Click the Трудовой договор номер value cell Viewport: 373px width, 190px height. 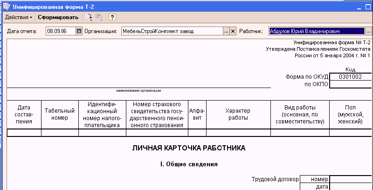click(350, 179)
